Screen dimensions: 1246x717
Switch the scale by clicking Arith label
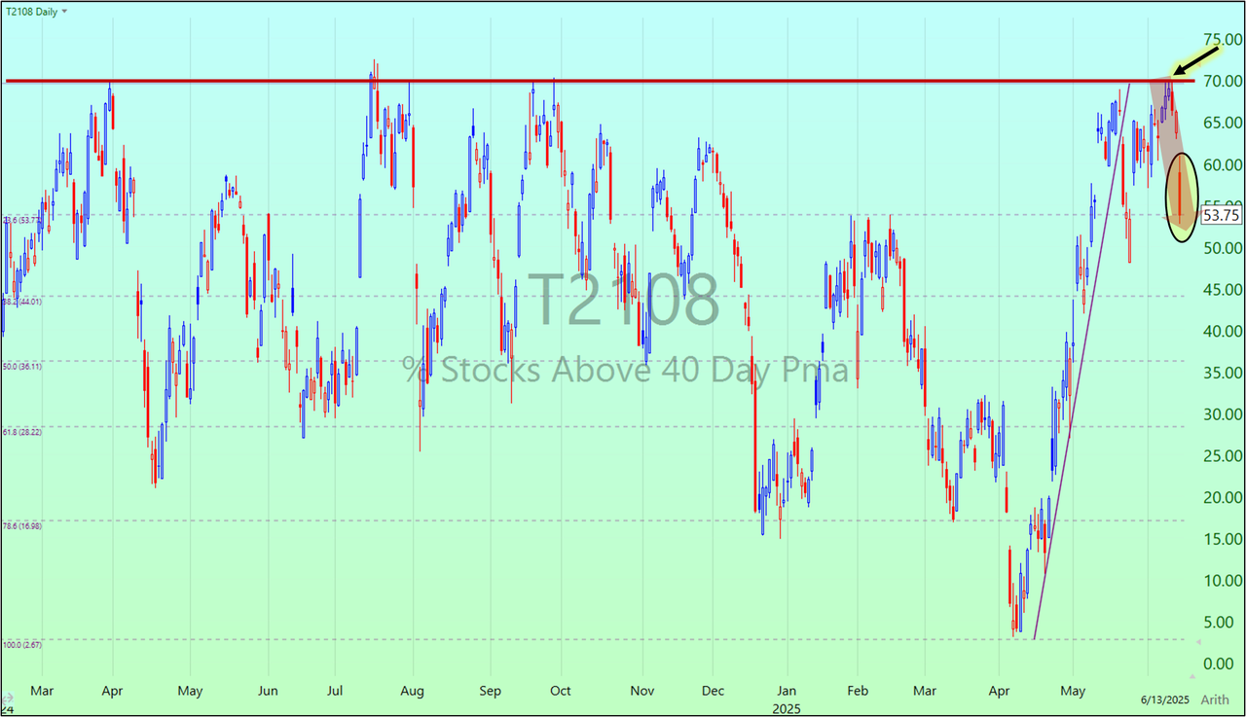(x=1214, y=699)
